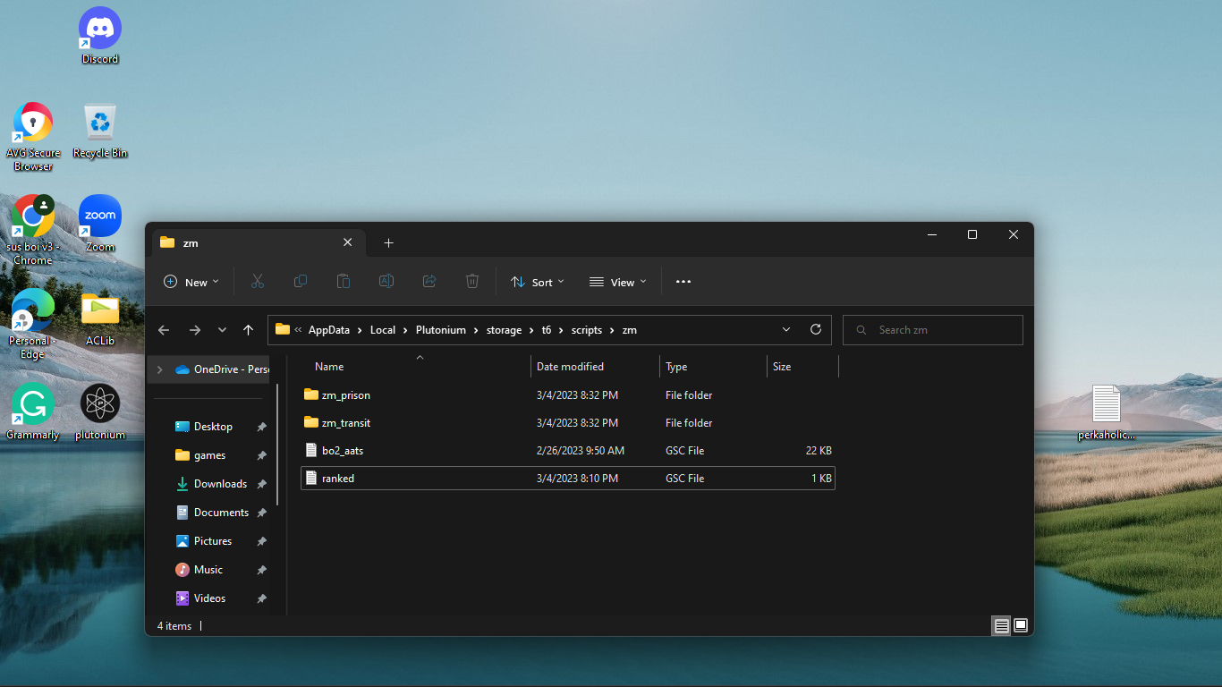Expand the OneDrive tree node
The image size is (1222, 687).
(x=160, y=369)
